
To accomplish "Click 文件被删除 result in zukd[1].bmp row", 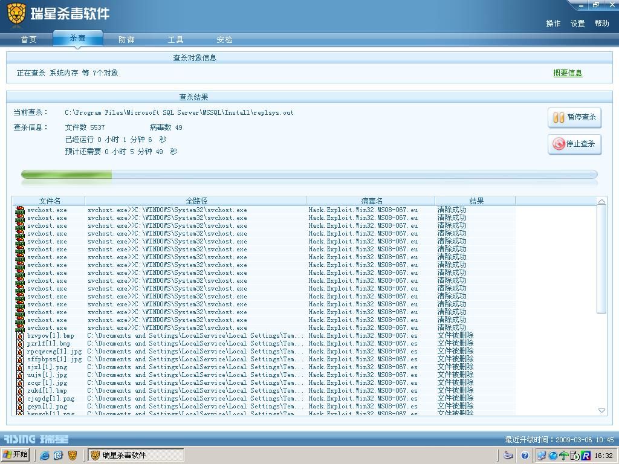I will [455, 391].
